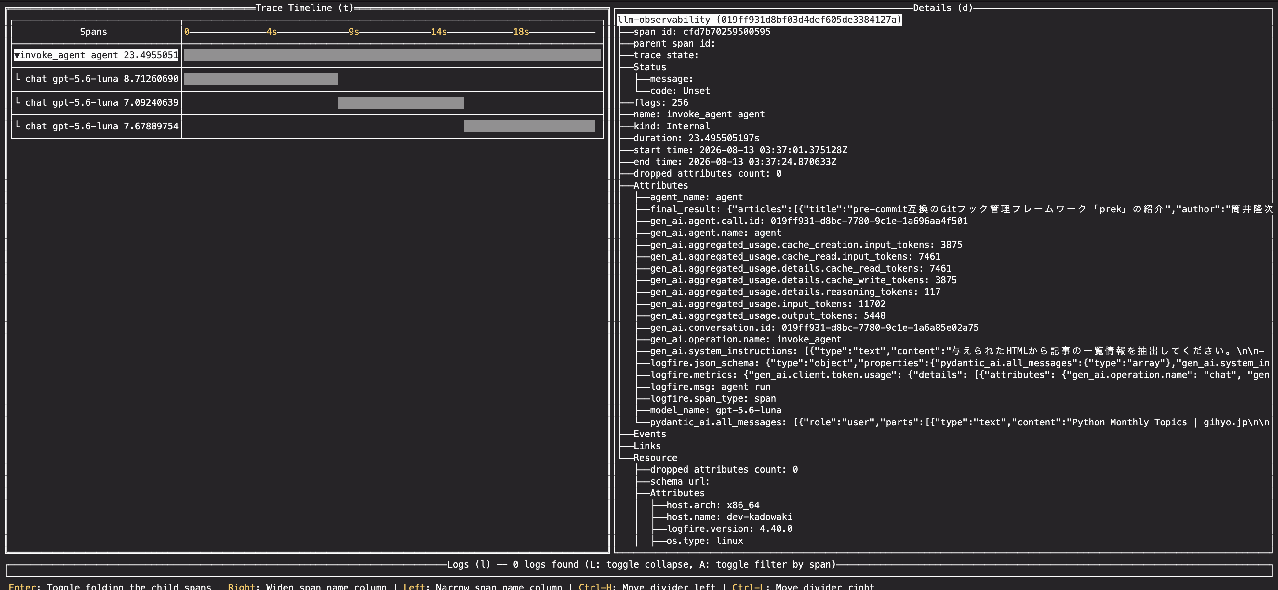Select the trace state line
The width and height of the screenshot is (1278, 590).
click(x=666, y=55)
